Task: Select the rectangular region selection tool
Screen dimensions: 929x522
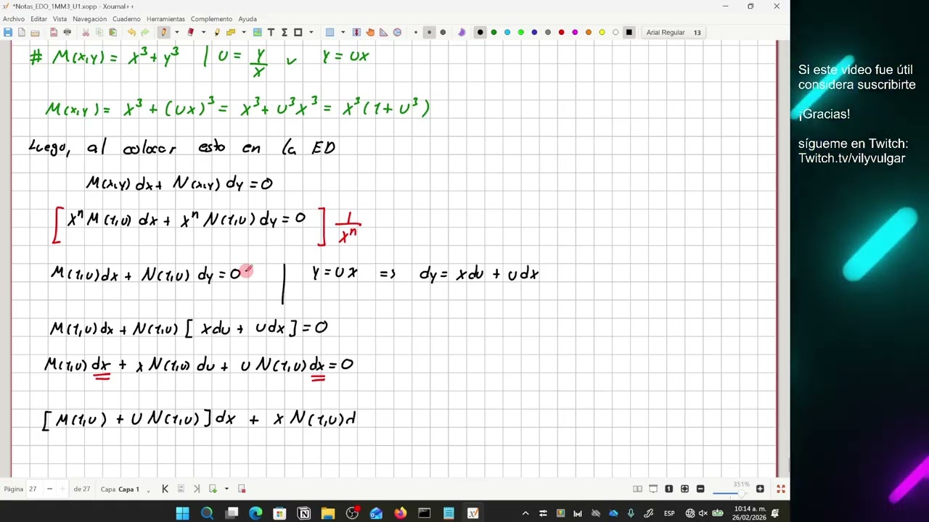Action: [x=330, y=32]
